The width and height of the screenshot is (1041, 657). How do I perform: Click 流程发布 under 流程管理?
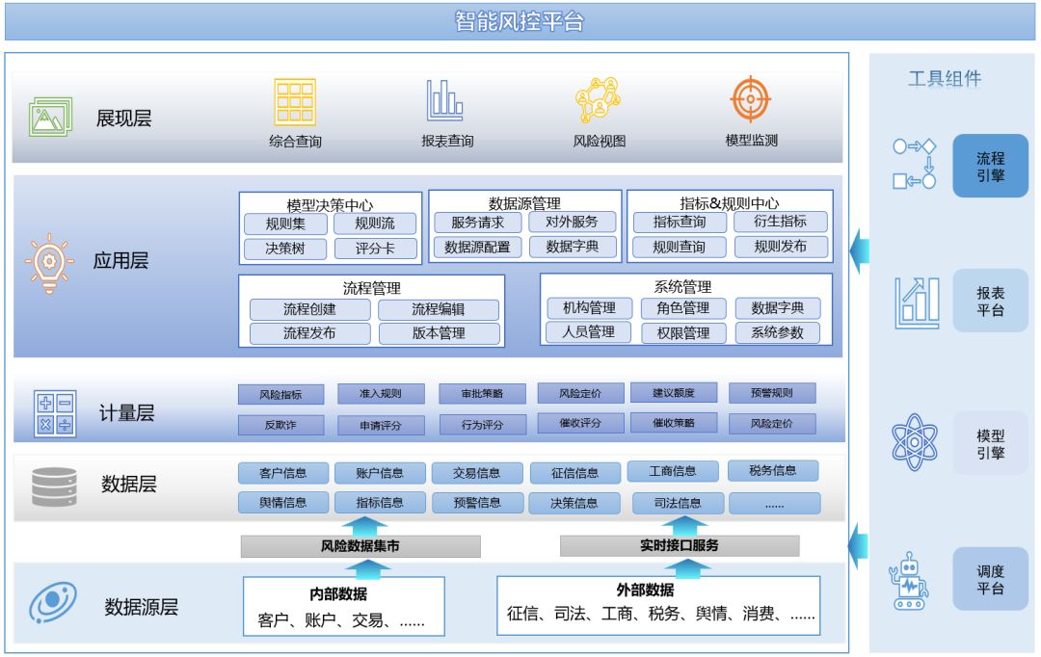point(309,333)
